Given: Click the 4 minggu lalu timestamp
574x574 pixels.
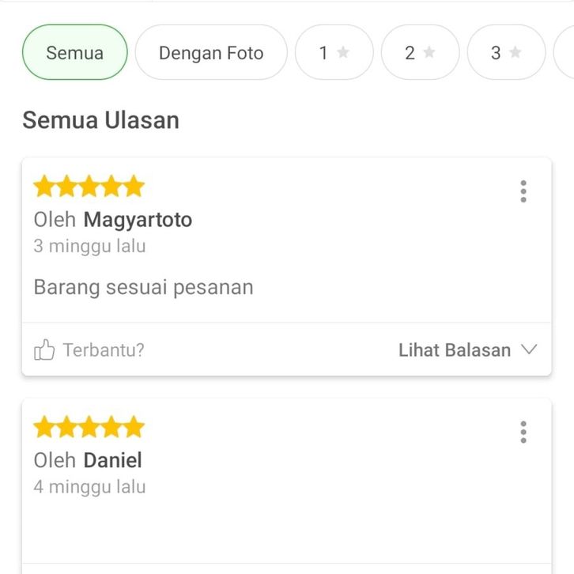Looking at the screenshot, I should click(x=89, y=486).
